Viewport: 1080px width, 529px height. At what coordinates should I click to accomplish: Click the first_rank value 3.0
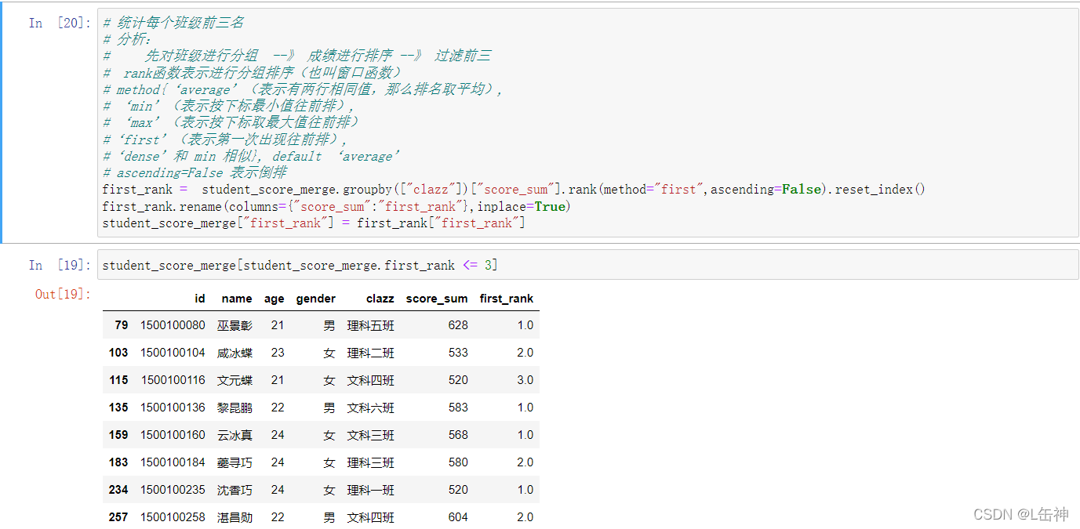tap(525, 380)
